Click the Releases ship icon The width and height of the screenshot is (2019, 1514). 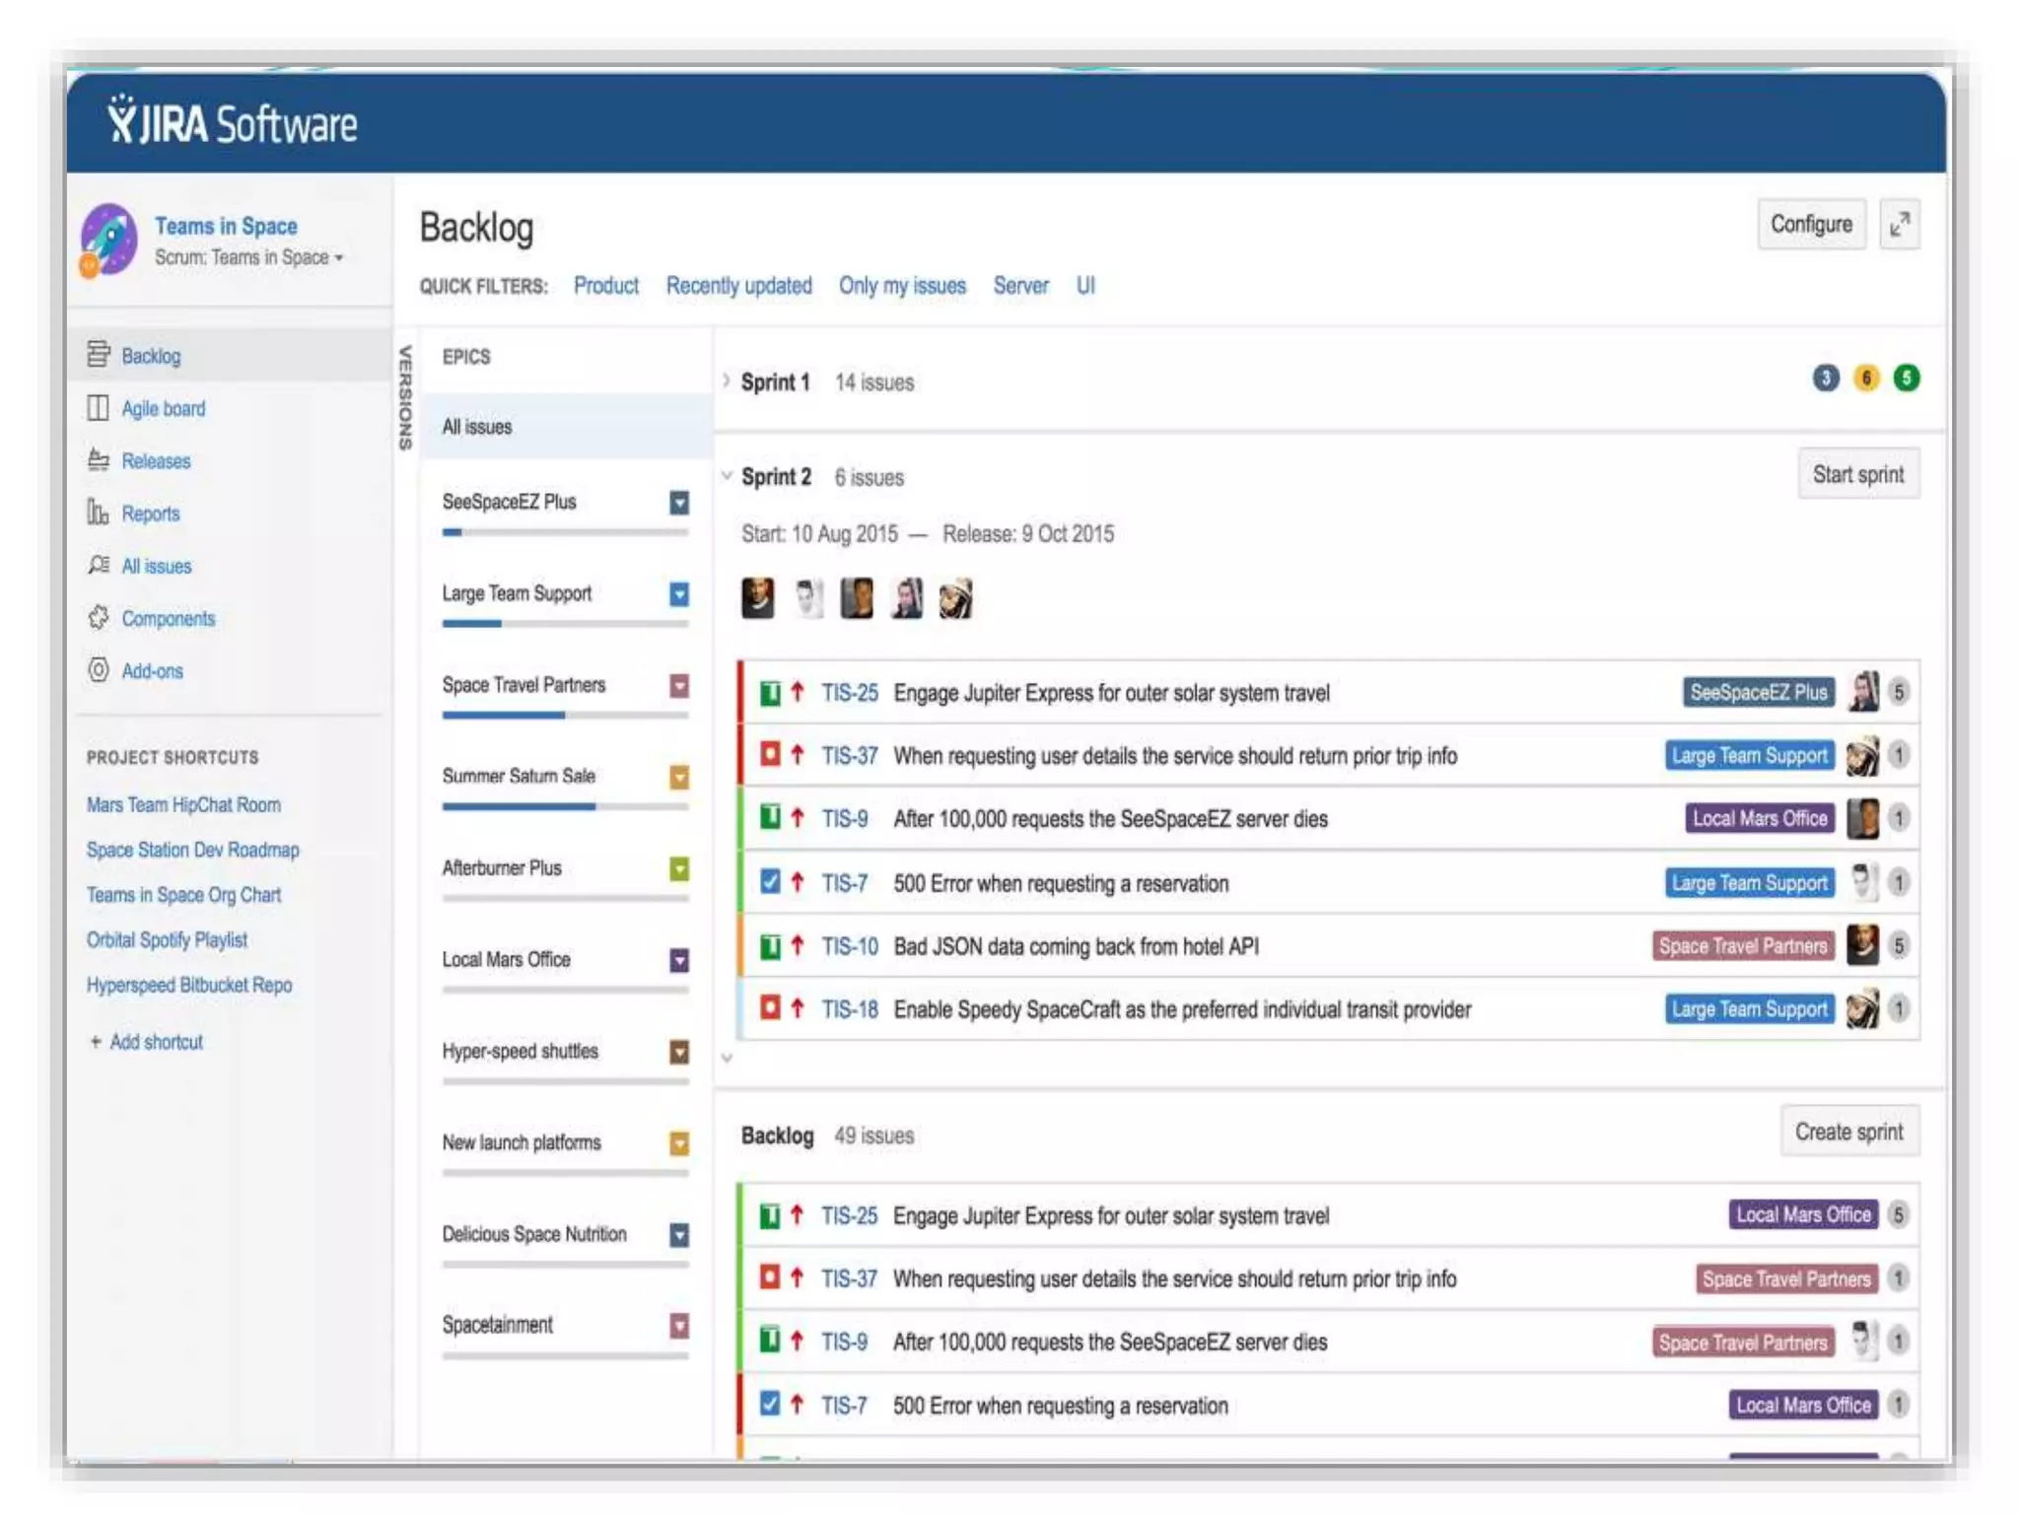(x=98, y=459)
